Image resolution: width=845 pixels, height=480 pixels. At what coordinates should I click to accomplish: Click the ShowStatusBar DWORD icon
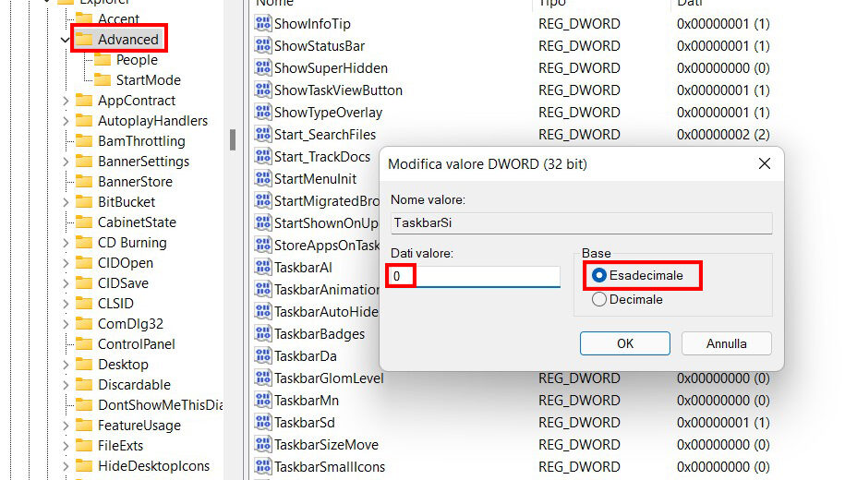click(x=263, y=46)
